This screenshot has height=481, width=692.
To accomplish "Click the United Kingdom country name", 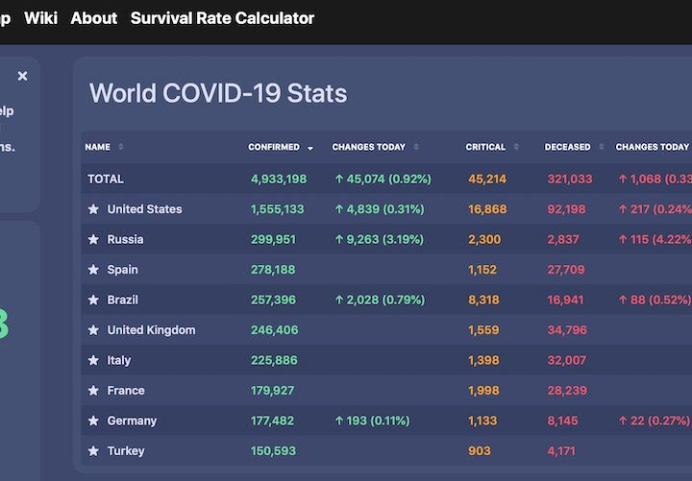I will tap(151, 330).
